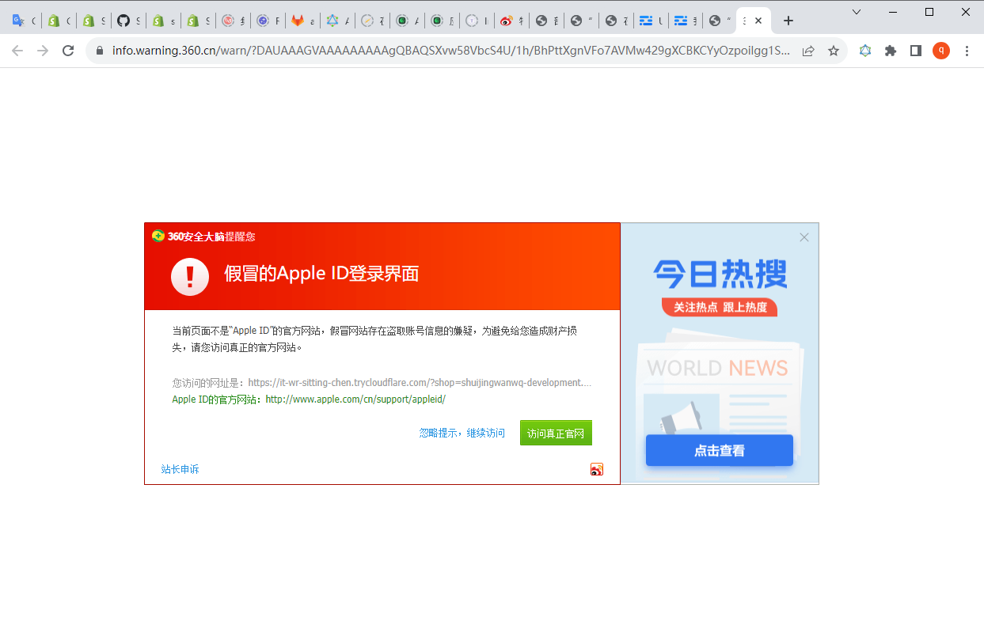
Task: Minimize the Chrome window
Action: click(894, 12)
